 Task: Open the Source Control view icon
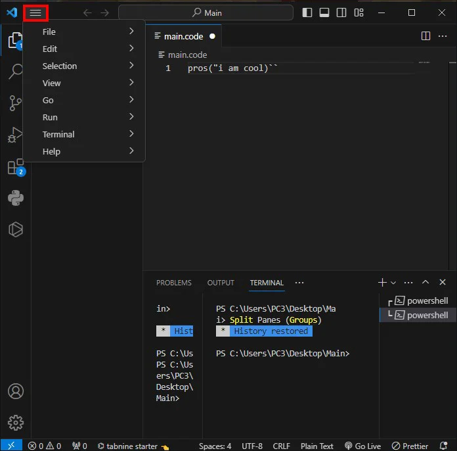16,103
